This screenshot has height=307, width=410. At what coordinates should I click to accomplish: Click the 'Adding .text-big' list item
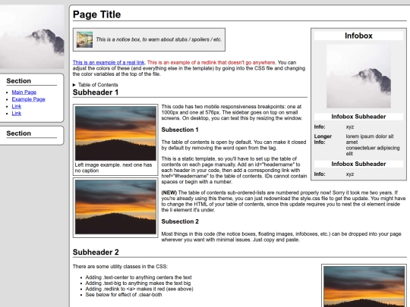click(138, 283)
